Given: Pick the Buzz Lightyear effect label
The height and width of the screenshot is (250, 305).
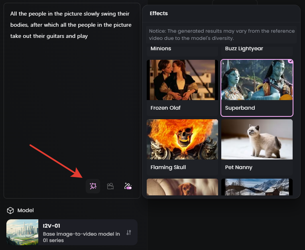Looking at the screenshot, I should click(244, 48).
